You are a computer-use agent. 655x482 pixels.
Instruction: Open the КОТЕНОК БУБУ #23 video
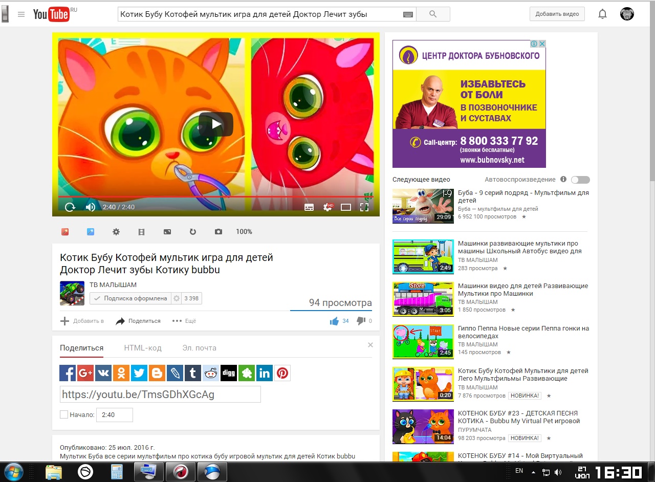tap(519, 417)
